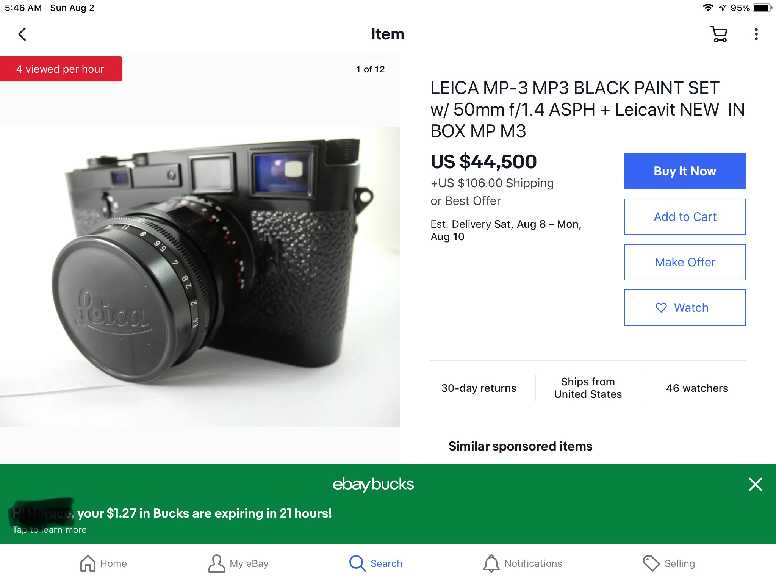Tap the Wi-Fi status icon

point(707,8)
